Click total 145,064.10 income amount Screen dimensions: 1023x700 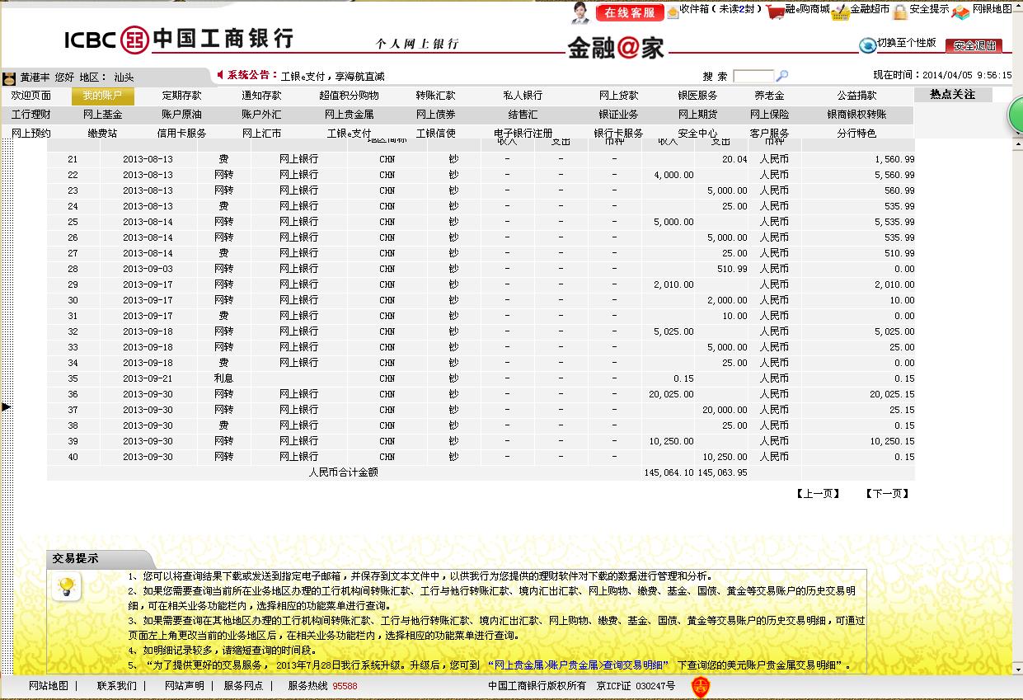pos(669,472)
